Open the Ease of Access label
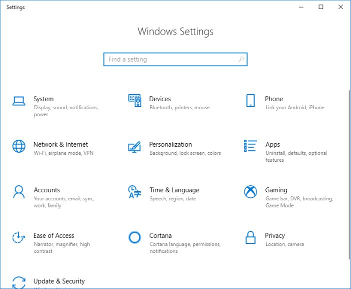 tap(53, 235)
